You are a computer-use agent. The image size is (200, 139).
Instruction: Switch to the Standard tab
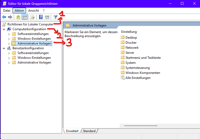point(89,131)
